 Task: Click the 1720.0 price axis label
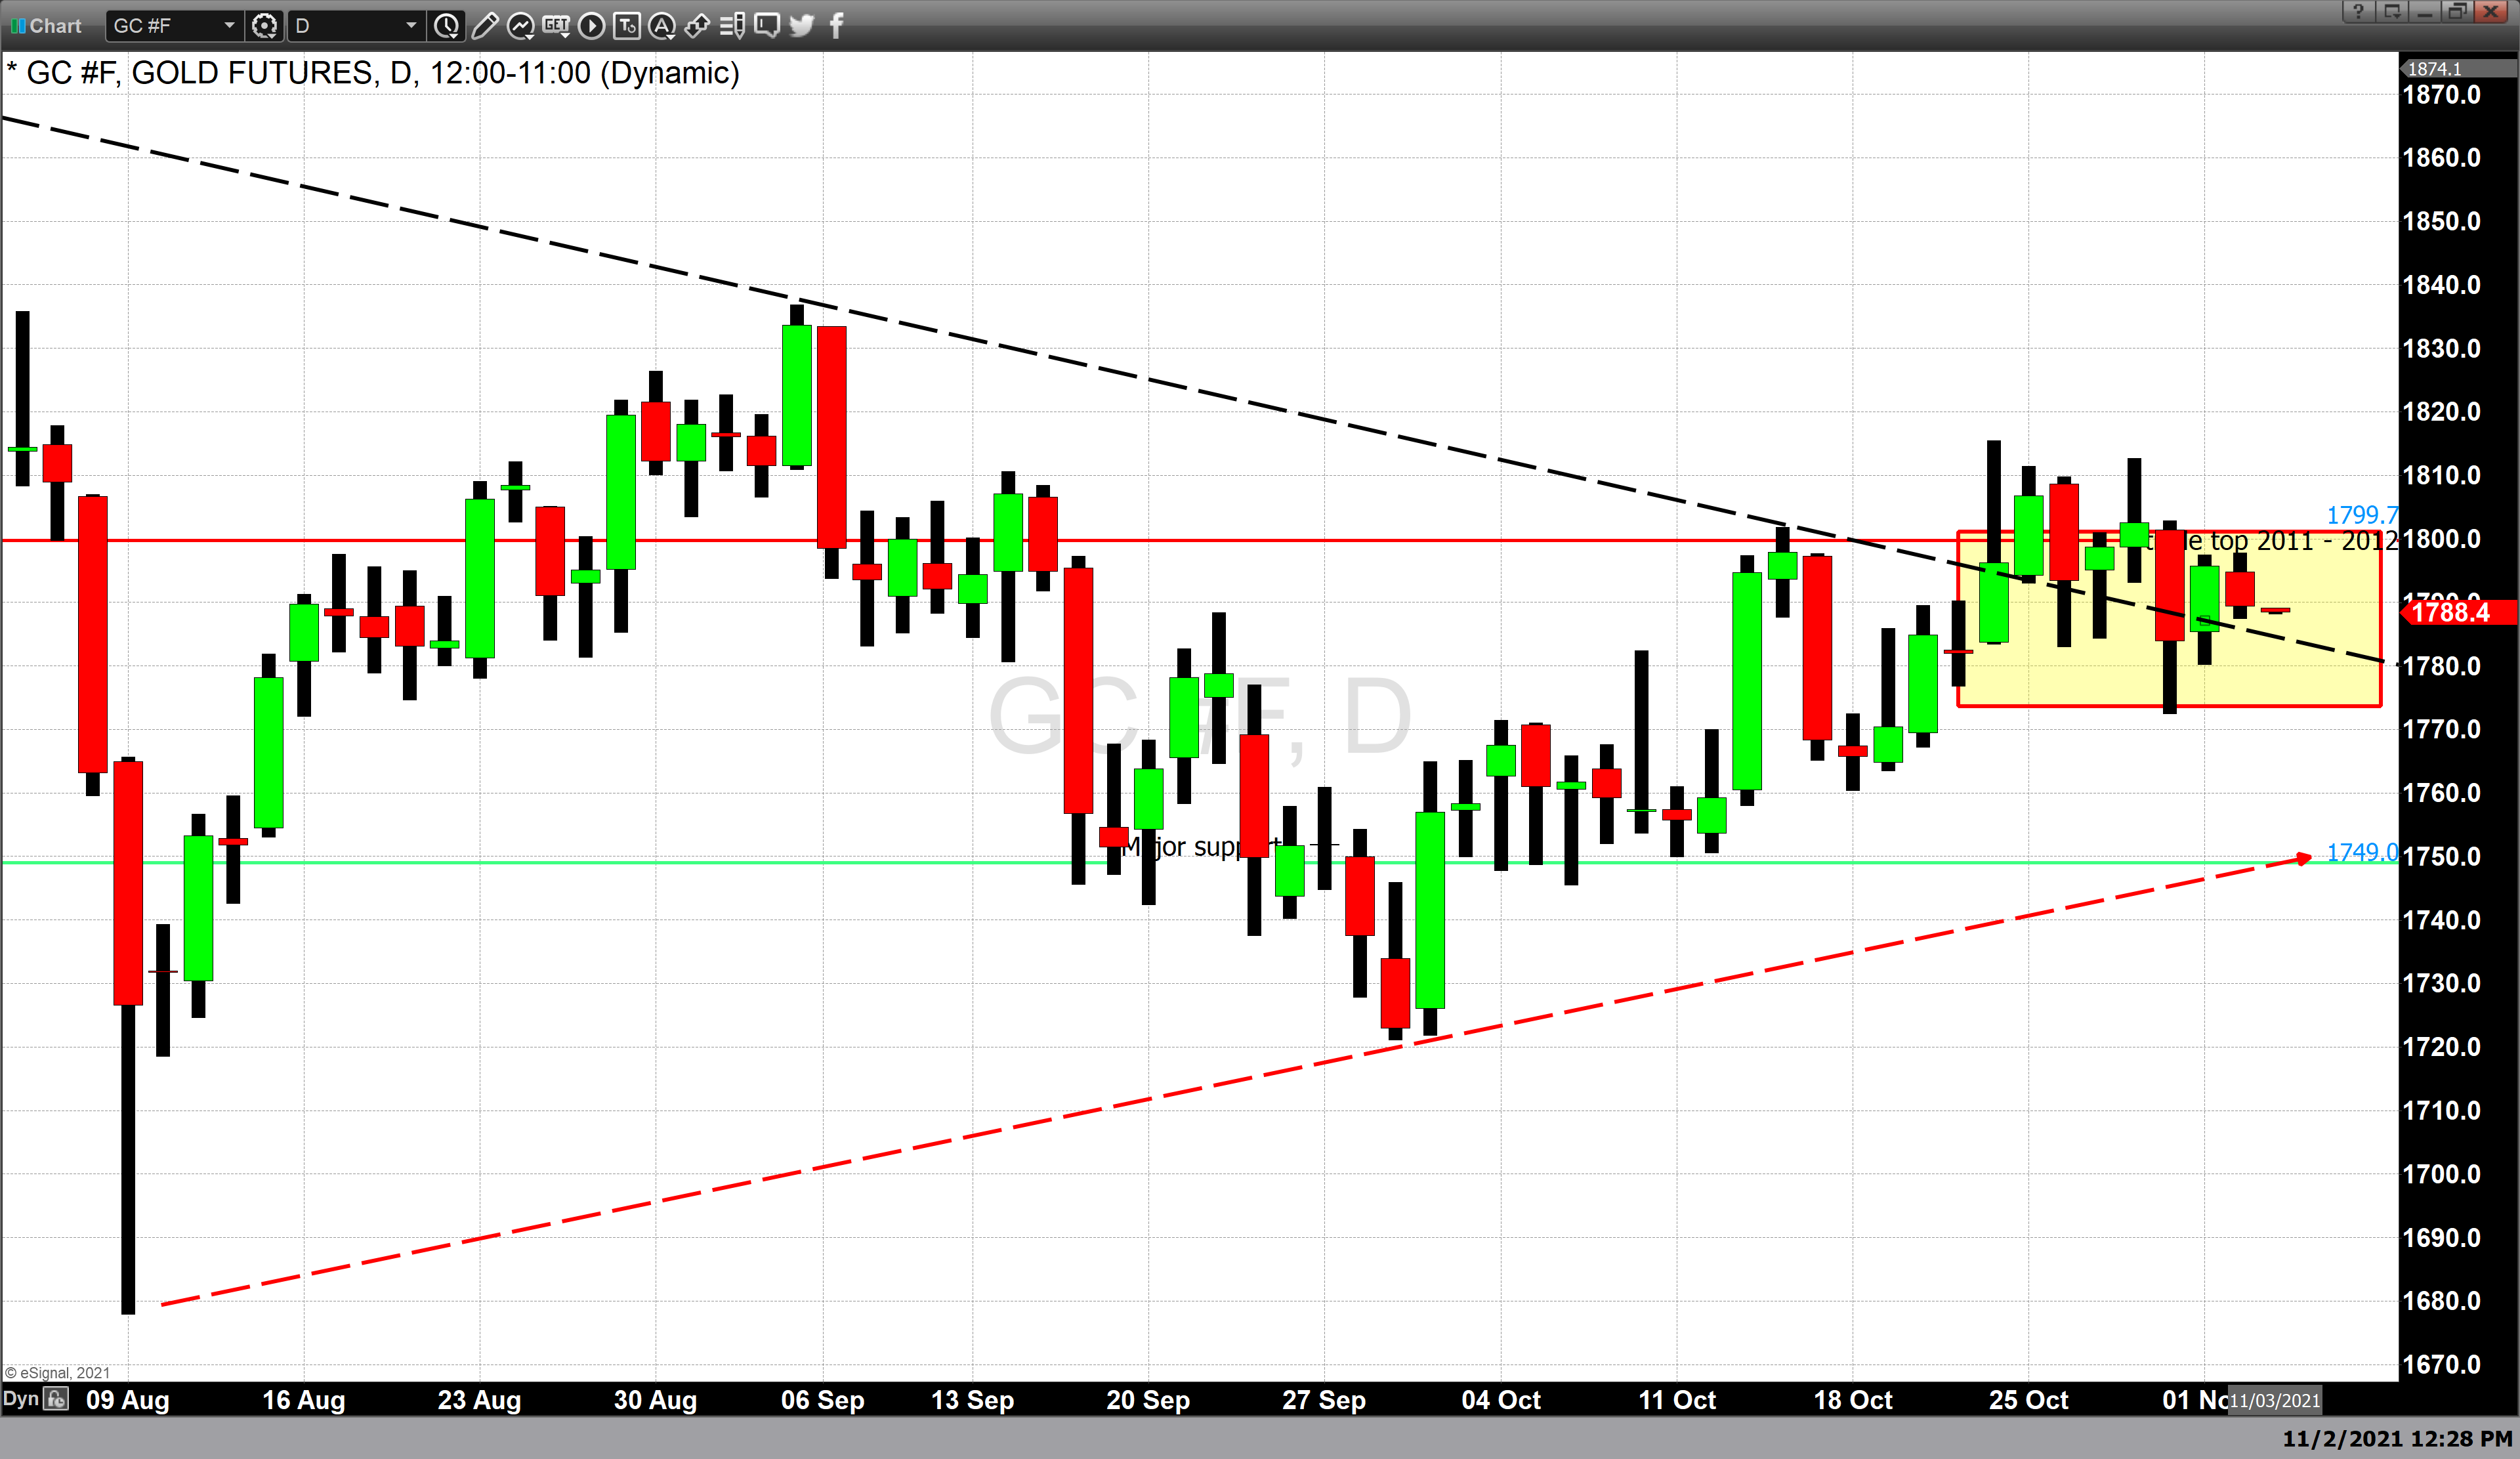pyautogui.click(x=2442, y=1047)
